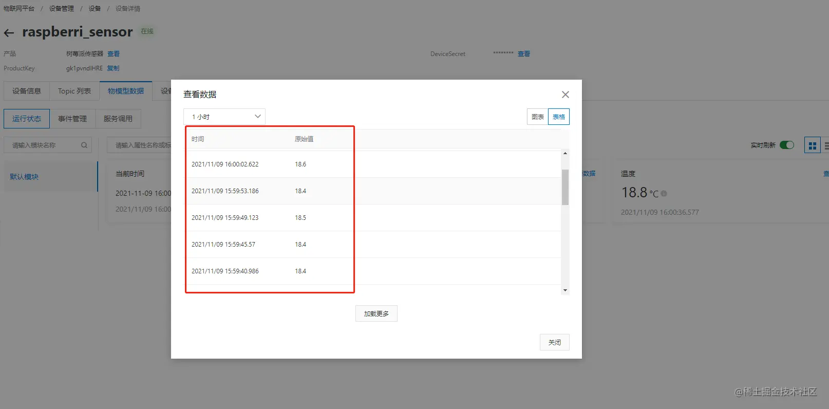The height and width of the screenshot is (409, 829).
Task: Click the 时间 column header
Action: tap(198, 139)
